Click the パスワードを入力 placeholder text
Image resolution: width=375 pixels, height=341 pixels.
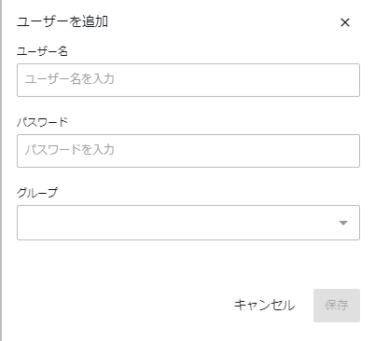(x=70, y=150)
